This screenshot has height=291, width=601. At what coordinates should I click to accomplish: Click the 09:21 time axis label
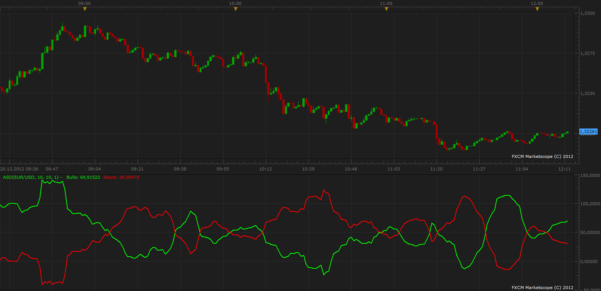138,169
